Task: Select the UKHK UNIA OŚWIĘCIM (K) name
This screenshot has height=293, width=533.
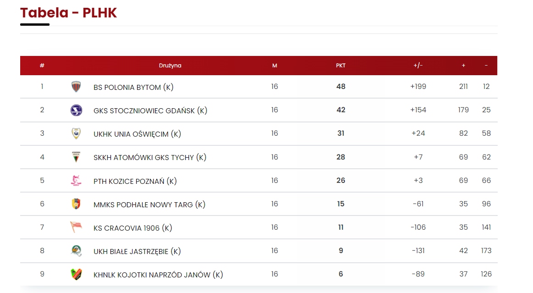Action: point(137,134)
